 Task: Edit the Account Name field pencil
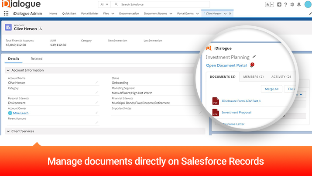tap(97, 82)
